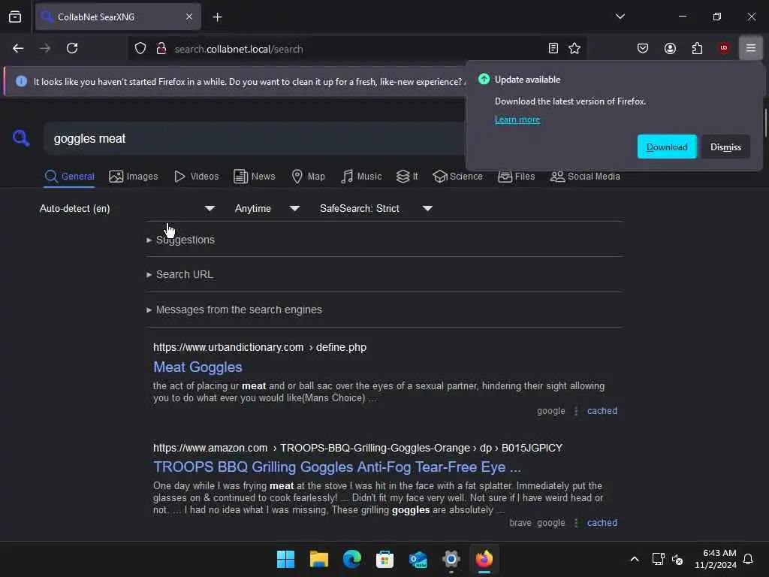Open the Windows Start menu
769x577 pixels.
285,559
